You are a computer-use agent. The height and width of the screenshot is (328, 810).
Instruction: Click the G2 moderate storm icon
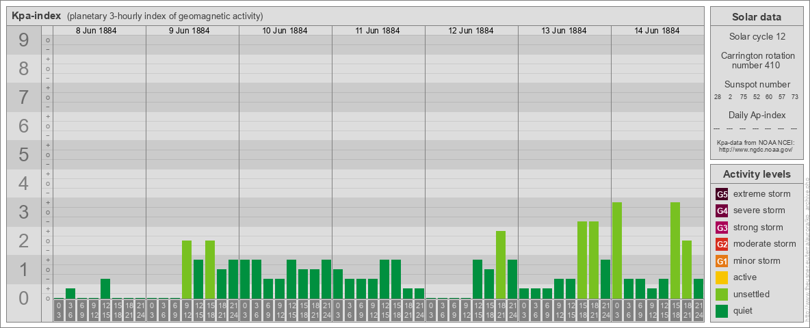[722, 245]
